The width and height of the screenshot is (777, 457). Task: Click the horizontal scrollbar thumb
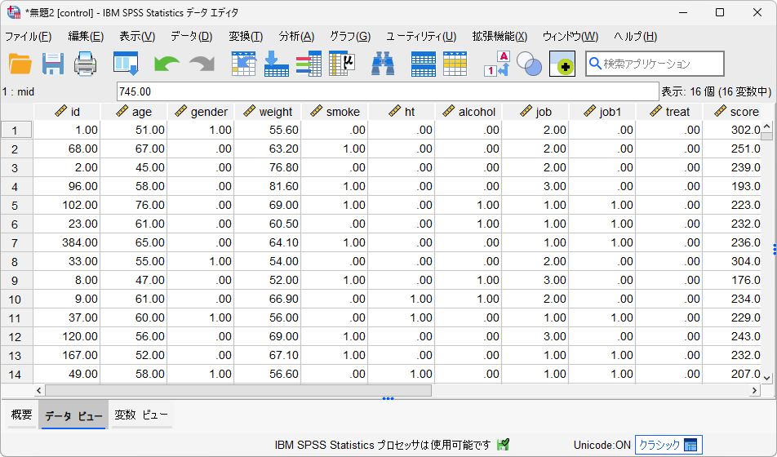click(238, 391)
